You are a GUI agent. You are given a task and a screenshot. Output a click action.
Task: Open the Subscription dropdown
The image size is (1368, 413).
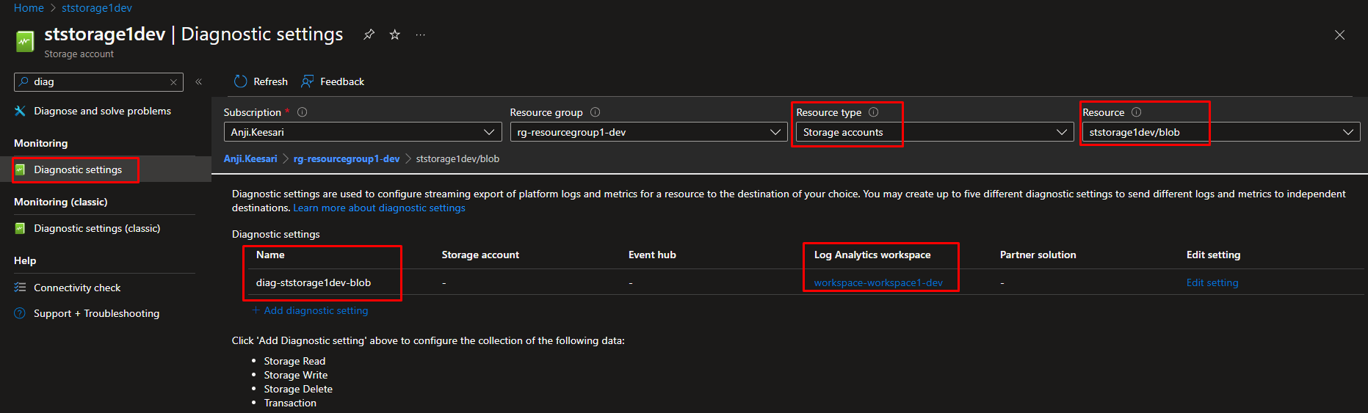click(363, 132)
